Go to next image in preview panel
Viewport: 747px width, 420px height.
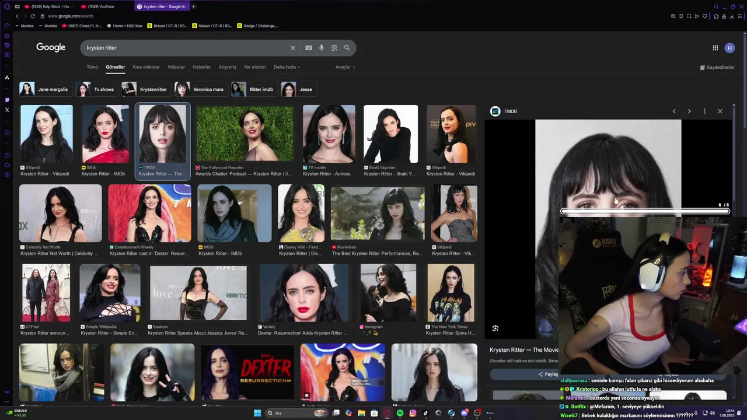pyautogui.click(x=689, y=111)
